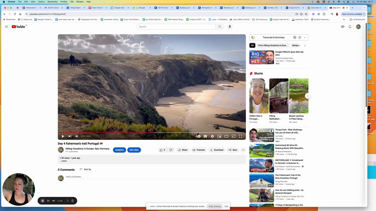The width and height of the screenshot is (376, 211).
Task: Select From Hiking Vacations in Euro... chip
Action: [273, 45]
